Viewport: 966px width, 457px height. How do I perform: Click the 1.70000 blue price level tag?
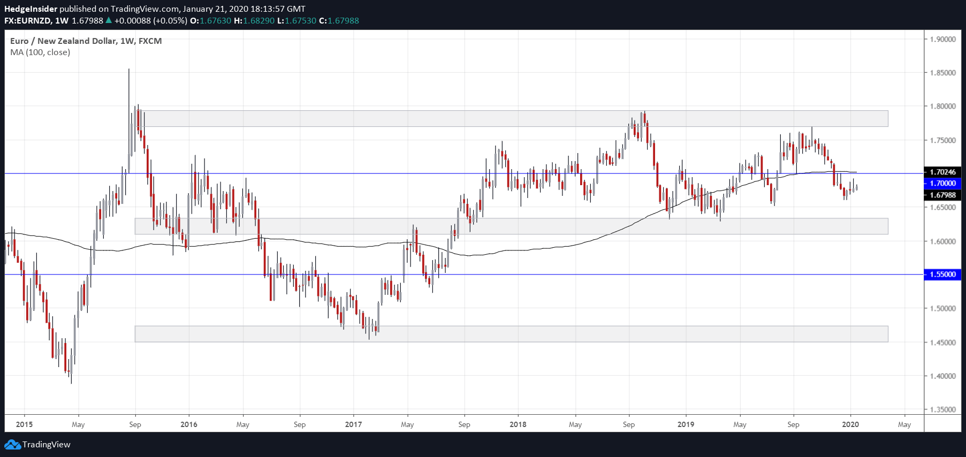tap(942, 183)
